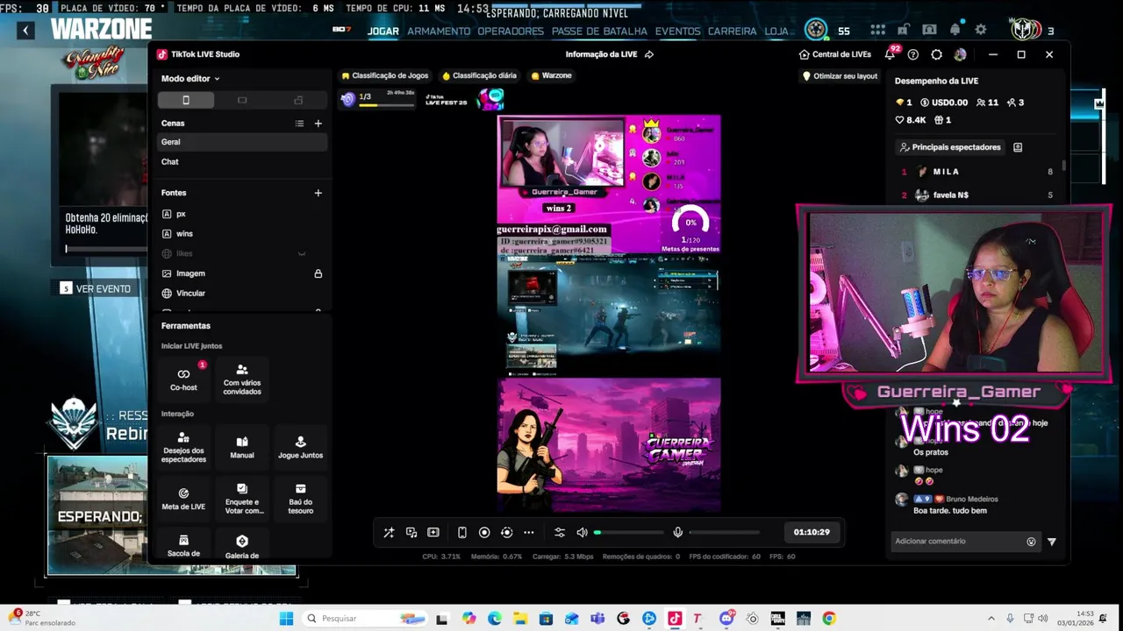Click the replay capture toolbar icon

(x=506, y=533)
